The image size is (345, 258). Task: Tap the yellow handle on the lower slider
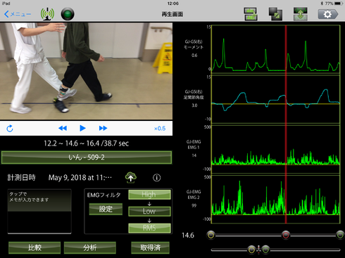point(251,250)
